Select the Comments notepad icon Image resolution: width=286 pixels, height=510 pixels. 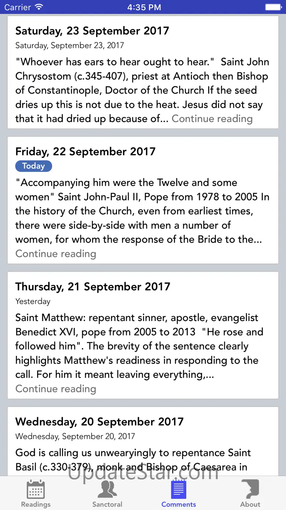click(x=179, y=489)
